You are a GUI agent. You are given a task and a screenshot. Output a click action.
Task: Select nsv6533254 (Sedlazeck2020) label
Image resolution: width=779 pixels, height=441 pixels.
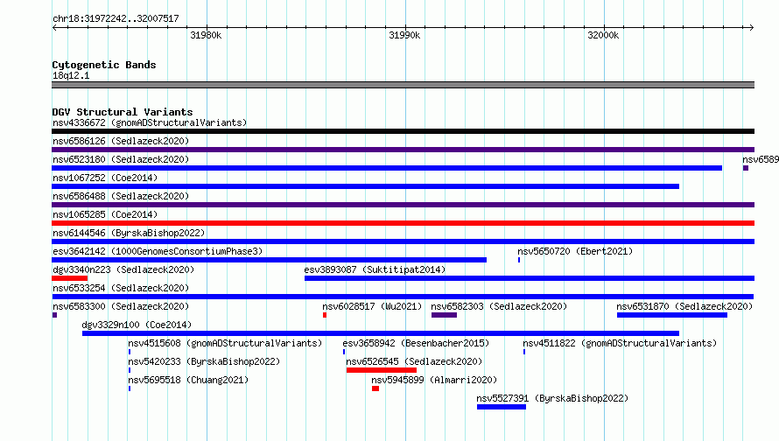[121, 288]
